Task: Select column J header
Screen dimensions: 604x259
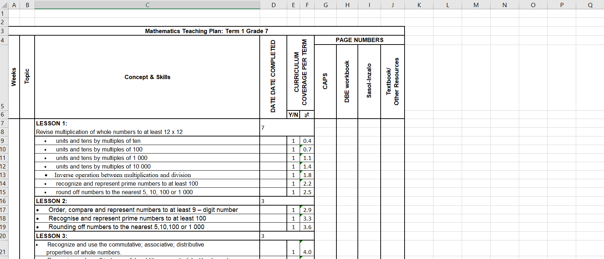Action: 392,5
